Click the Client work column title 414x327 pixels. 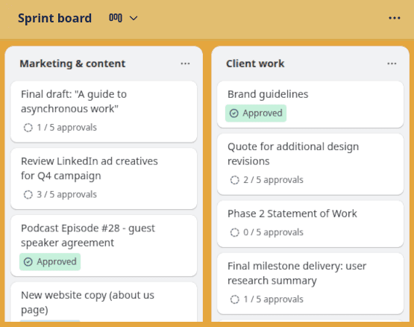point(255,63)
